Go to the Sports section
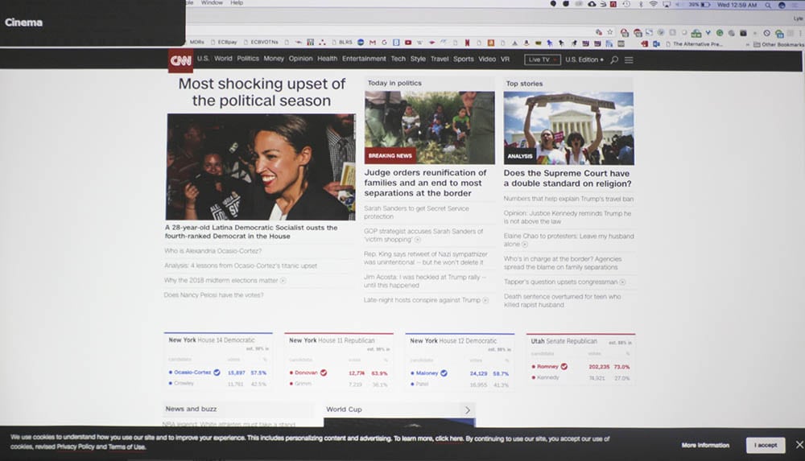 464,59
